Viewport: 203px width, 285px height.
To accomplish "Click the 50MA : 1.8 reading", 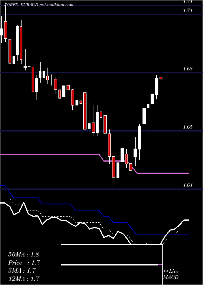I will [x=24, y=254].
